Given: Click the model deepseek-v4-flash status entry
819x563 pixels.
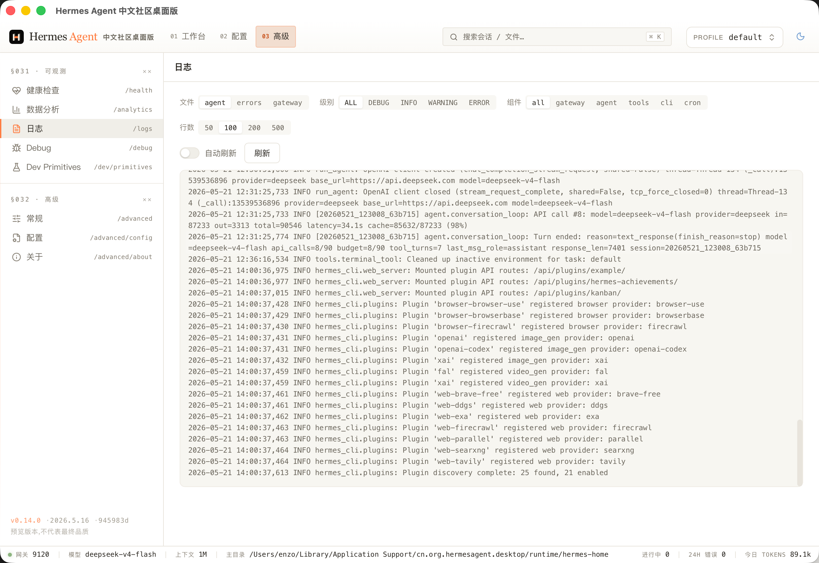Looking at the screenshot, I should pos(112,554).
